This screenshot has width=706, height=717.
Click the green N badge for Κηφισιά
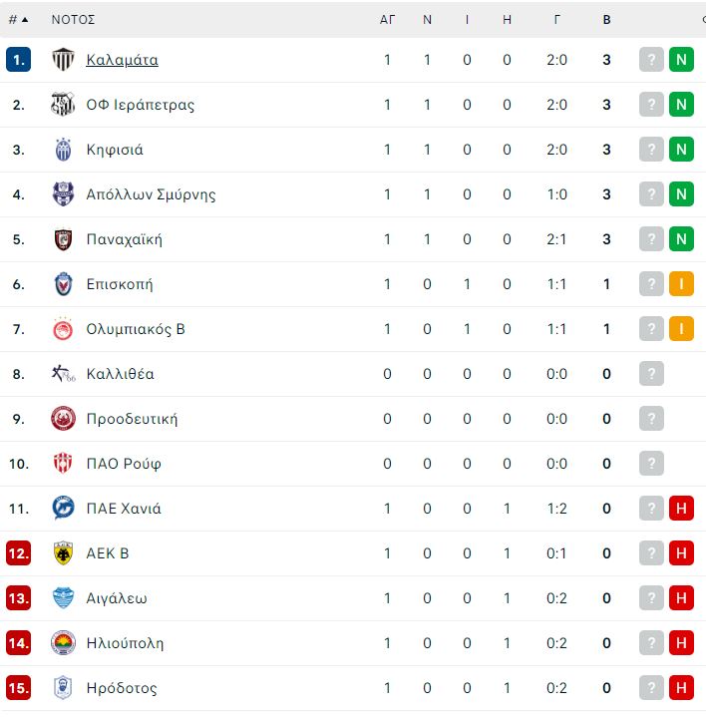[681, 149]
